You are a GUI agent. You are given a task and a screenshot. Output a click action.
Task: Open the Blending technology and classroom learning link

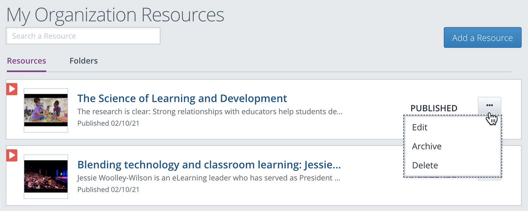pos(209,165)
